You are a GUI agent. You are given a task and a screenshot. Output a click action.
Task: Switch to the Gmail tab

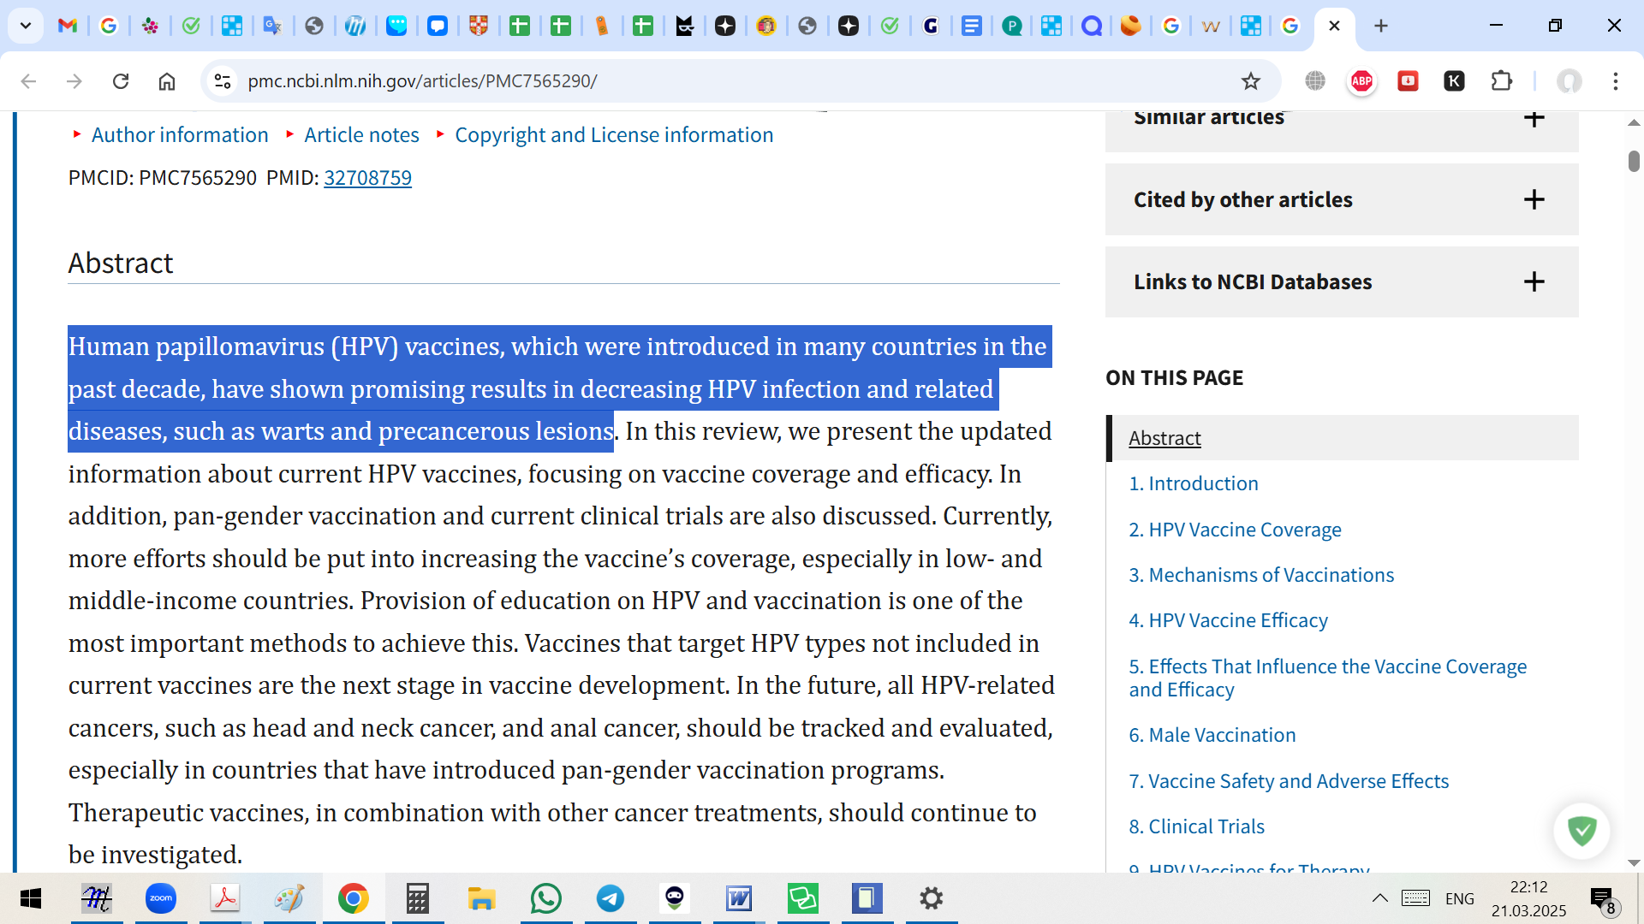click(x=67, y=26)
